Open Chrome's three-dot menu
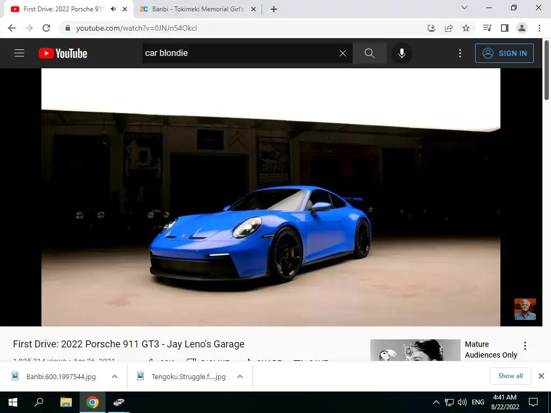 (539, 28)
